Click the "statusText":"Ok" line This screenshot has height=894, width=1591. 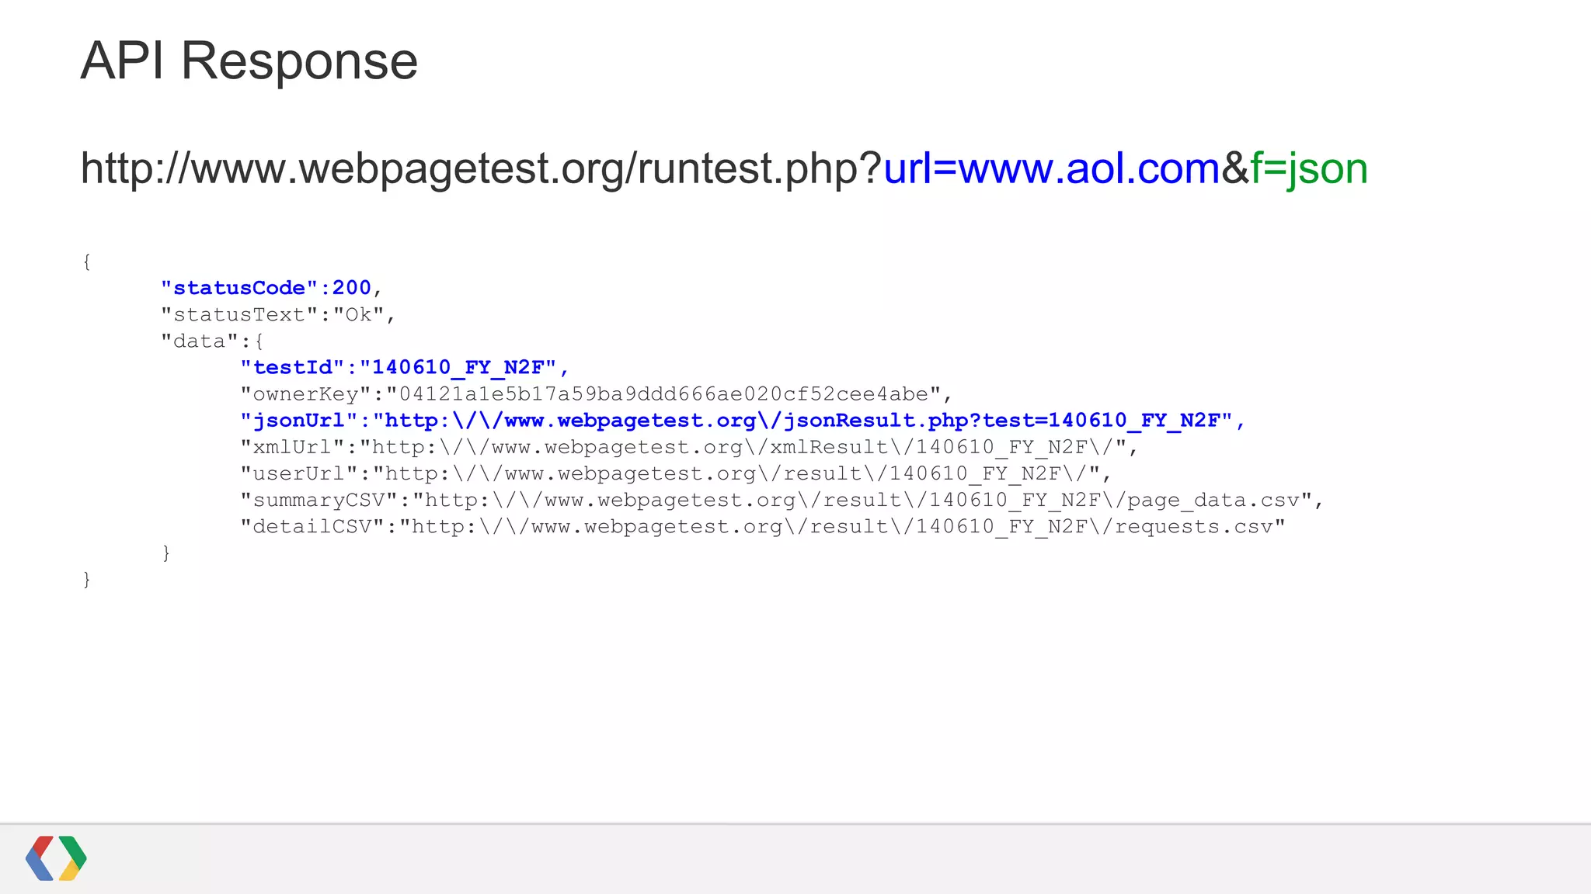tap(278, 314)
